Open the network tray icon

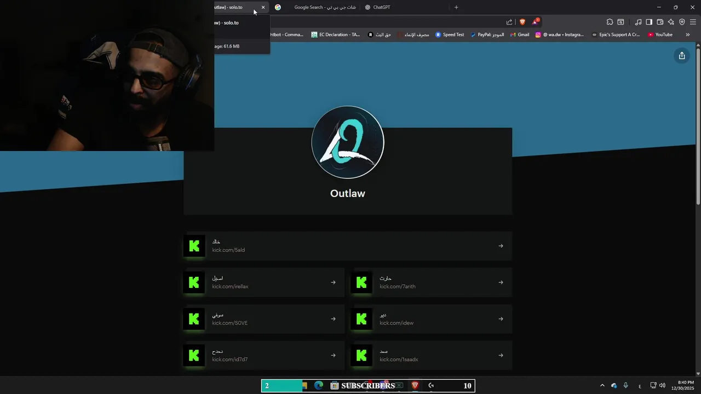[653, 386]
